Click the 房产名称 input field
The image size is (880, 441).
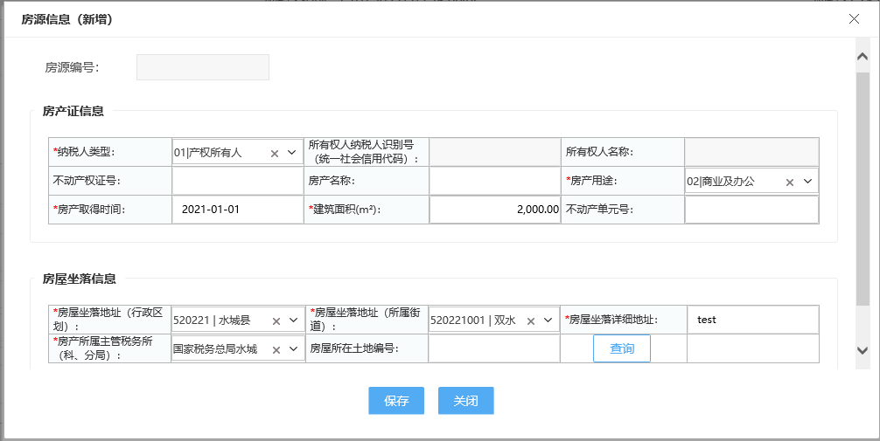pyautogui.click(x=495, y=181)
